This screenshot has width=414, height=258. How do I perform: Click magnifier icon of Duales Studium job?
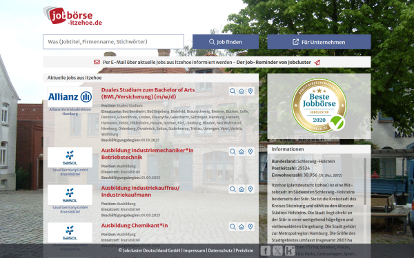pyautogui.click(x=233, y=91)
